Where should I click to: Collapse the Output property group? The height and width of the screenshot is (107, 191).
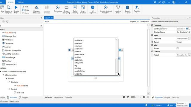coord(152,51)
